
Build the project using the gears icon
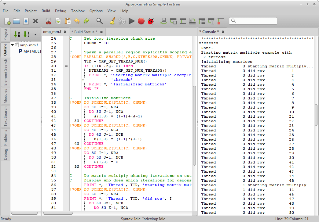pos(122,21)
